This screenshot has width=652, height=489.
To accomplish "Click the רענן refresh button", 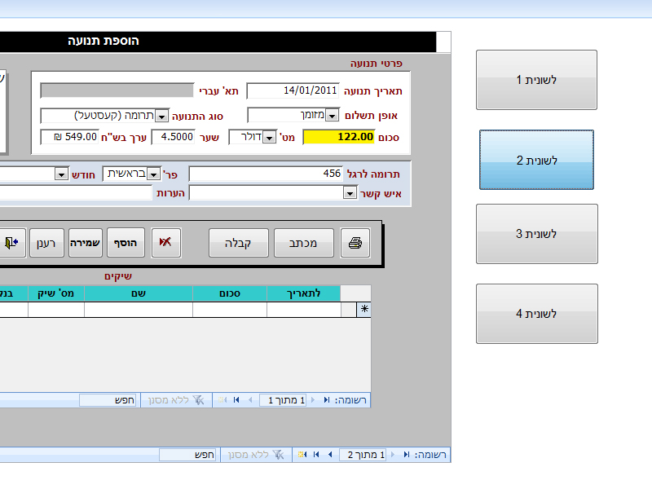I will [x=46, y=243].
